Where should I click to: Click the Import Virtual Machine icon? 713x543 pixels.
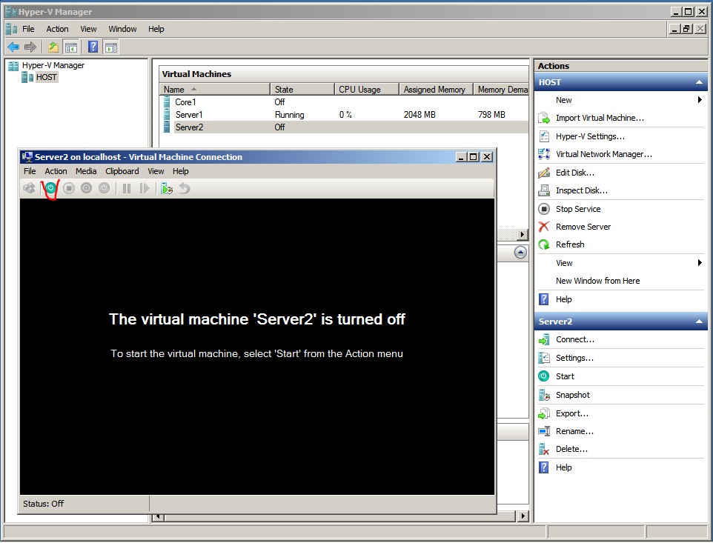(x=544, y=118)
